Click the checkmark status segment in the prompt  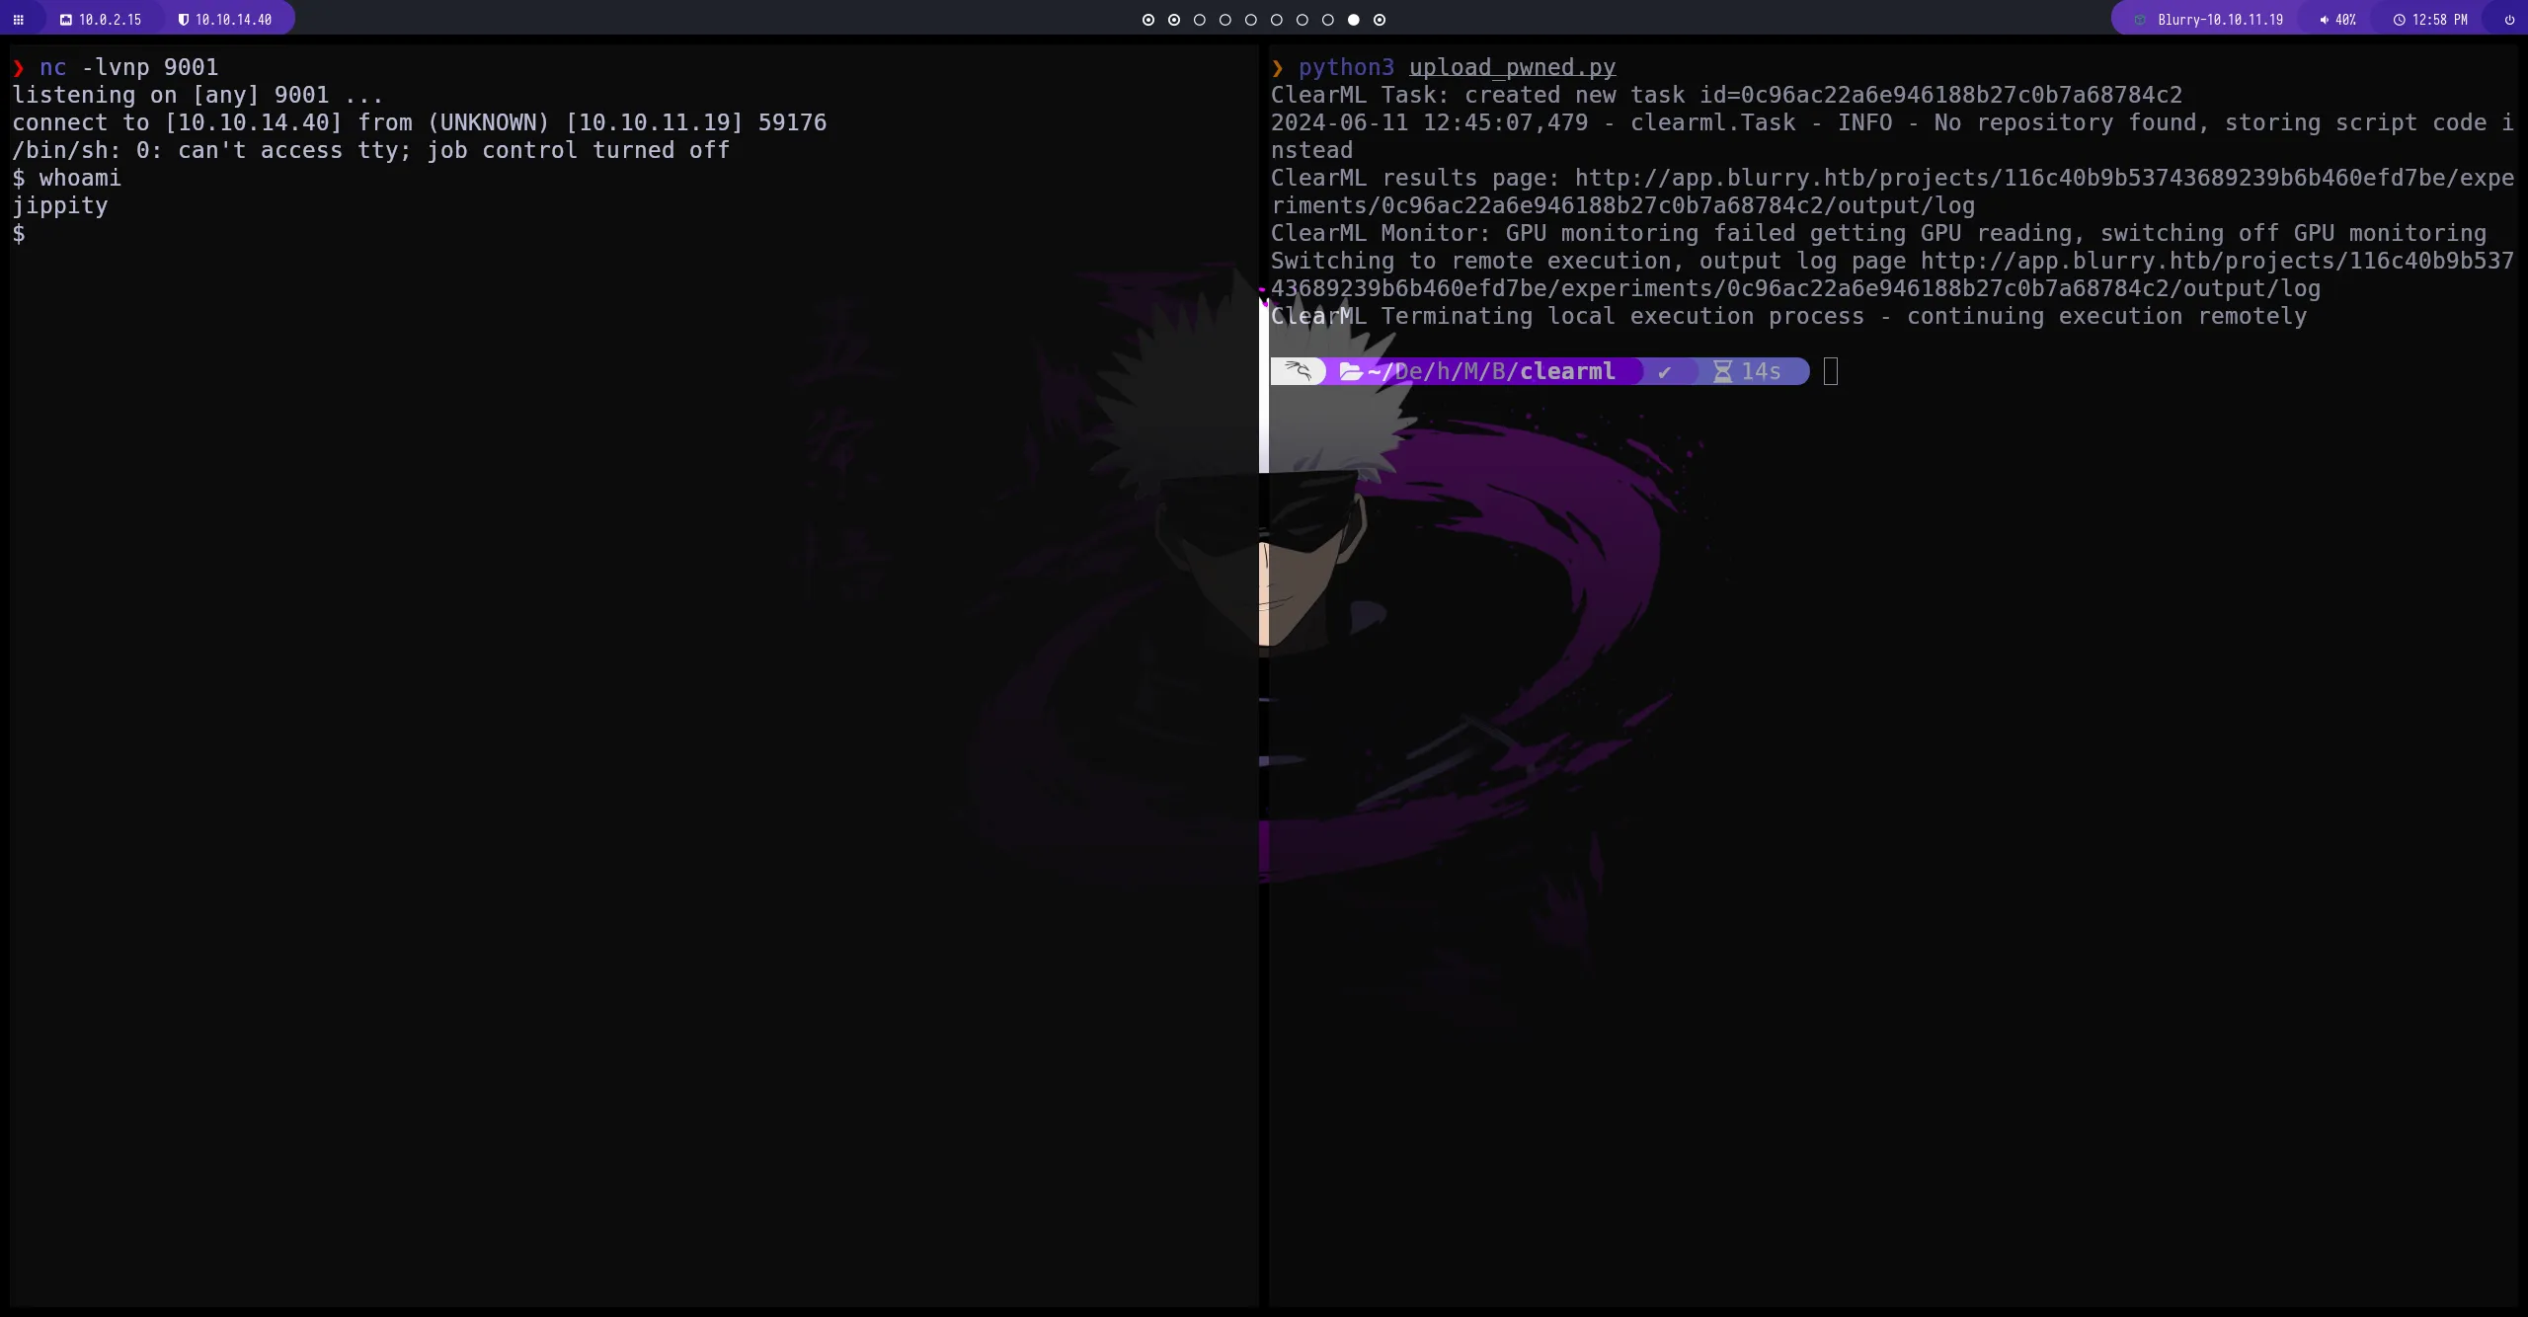click(x=1664, y=371)
